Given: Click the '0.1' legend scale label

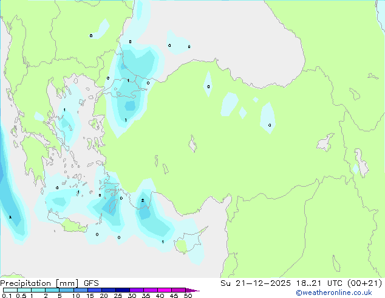Looking at the screenshot, I should point(7,296).
